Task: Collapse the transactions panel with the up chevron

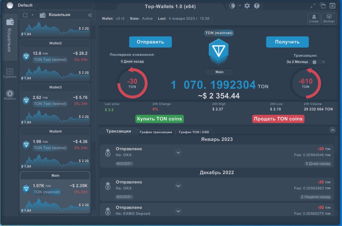Action: (332, 130)
